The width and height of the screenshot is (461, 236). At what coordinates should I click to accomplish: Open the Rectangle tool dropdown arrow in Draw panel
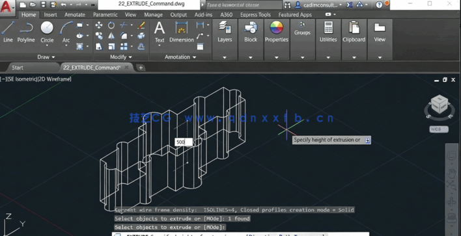pos(87,25)
